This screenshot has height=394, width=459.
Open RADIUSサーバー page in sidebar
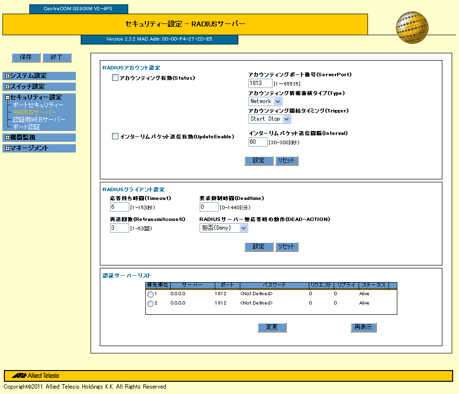[35, 112]
